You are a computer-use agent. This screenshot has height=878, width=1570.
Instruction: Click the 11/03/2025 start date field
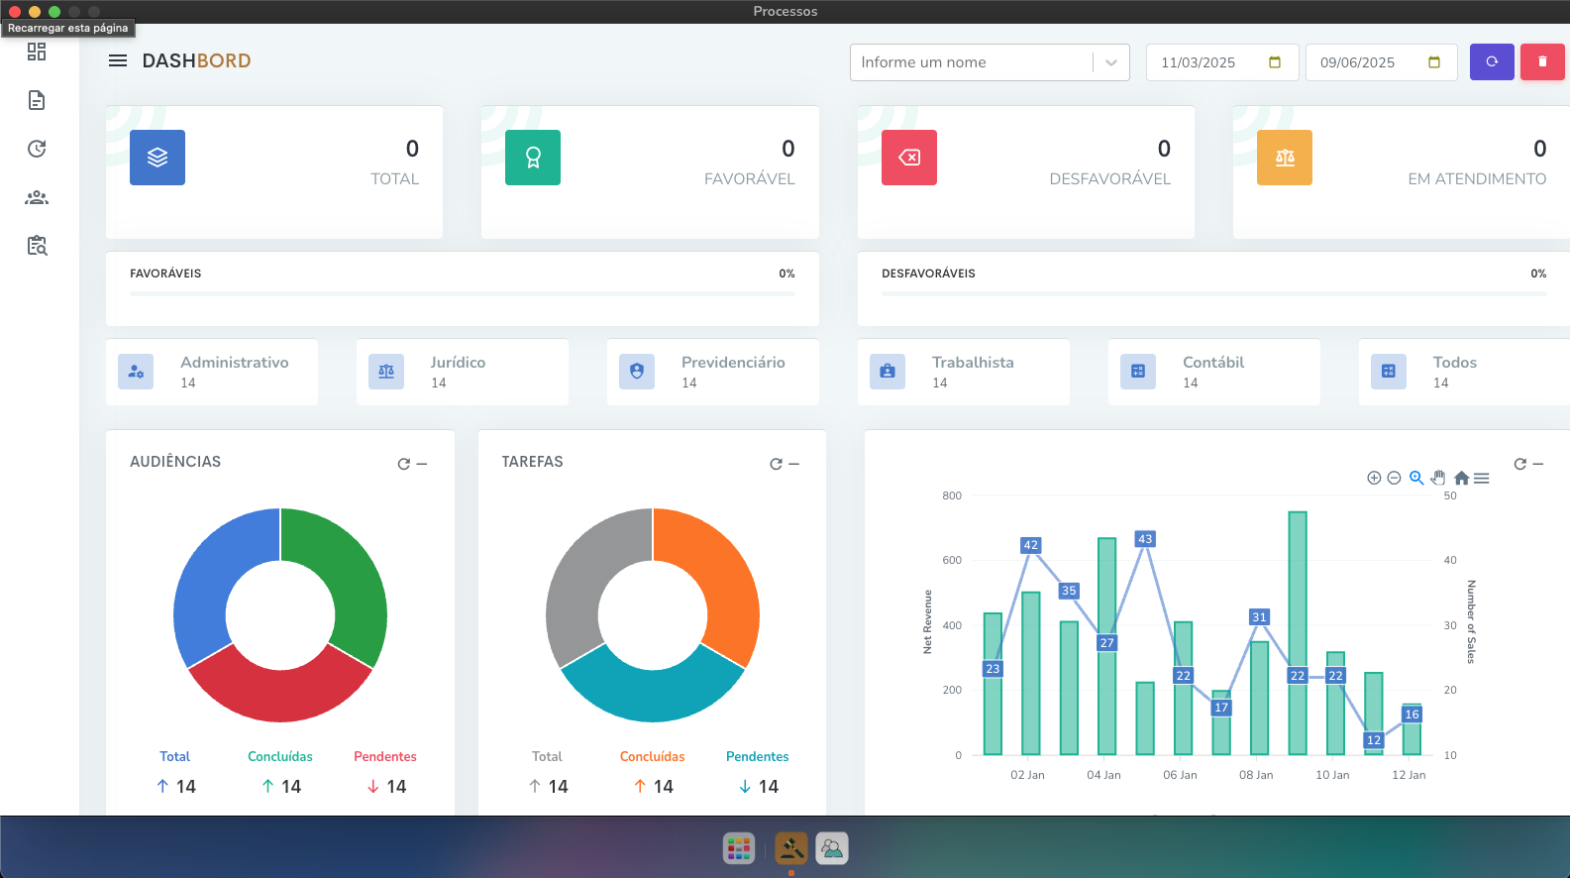1221,62
